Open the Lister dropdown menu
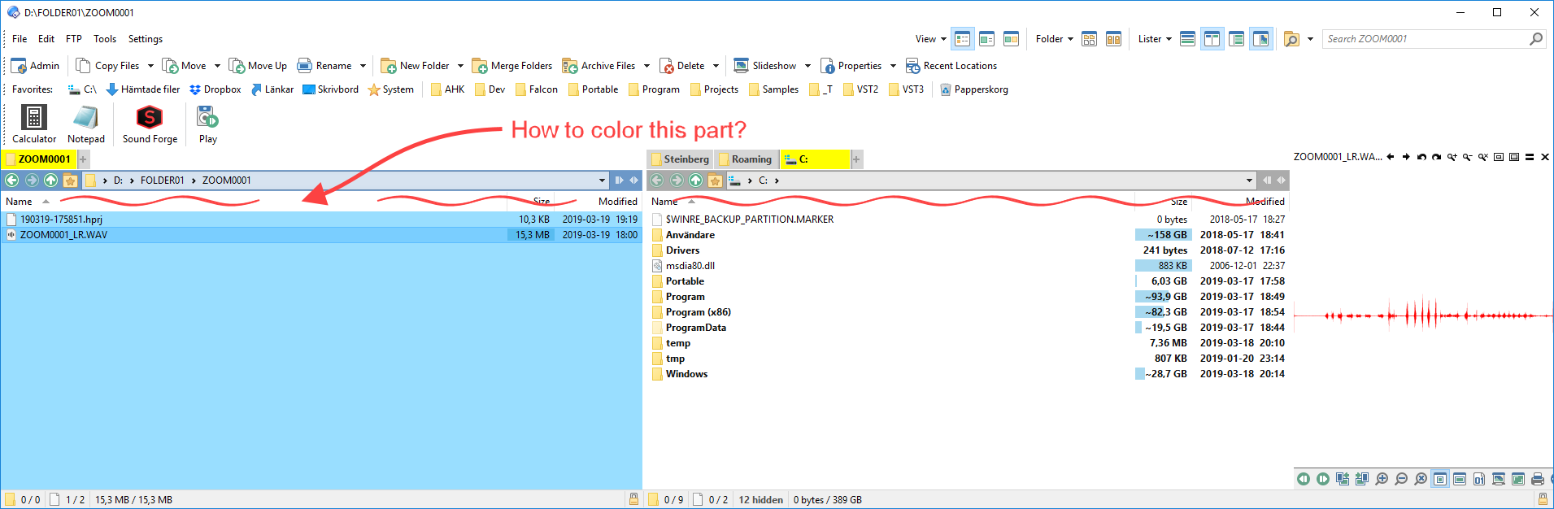 click(1155, 39)
